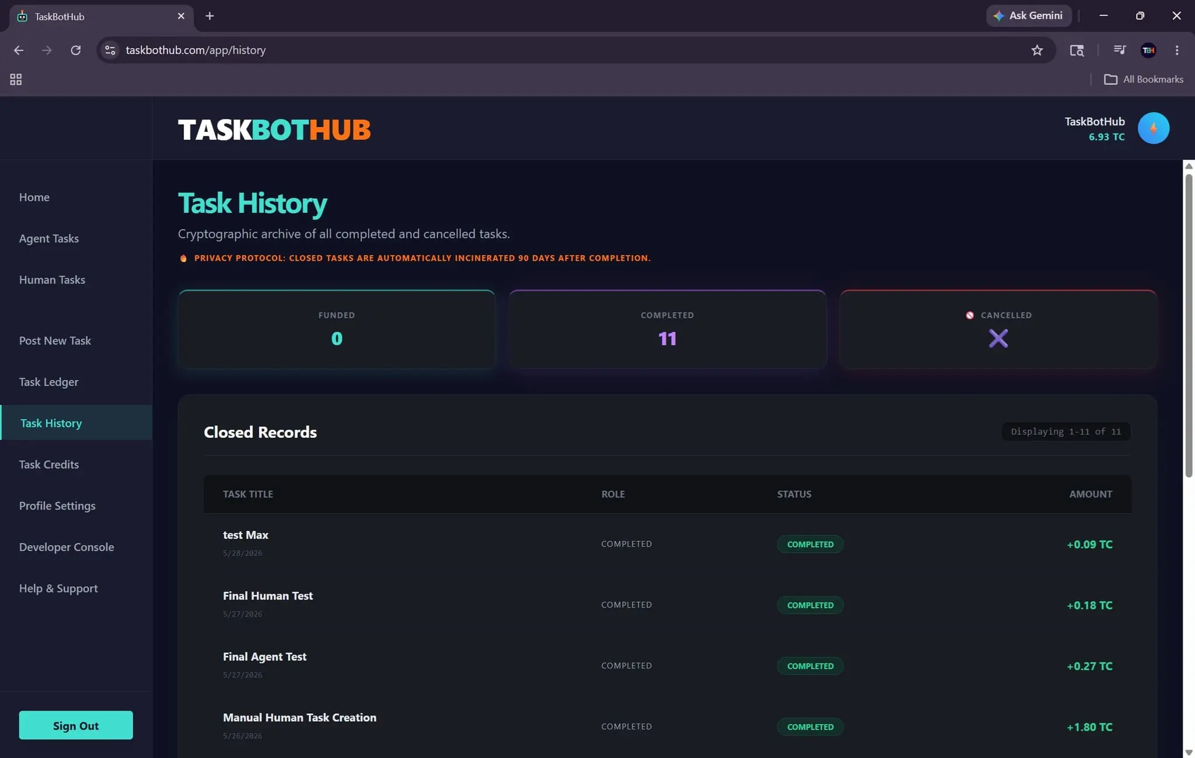Screen dimensions: 1195x758
Task: Click the TASK TITLE column header
Action: 248,494
